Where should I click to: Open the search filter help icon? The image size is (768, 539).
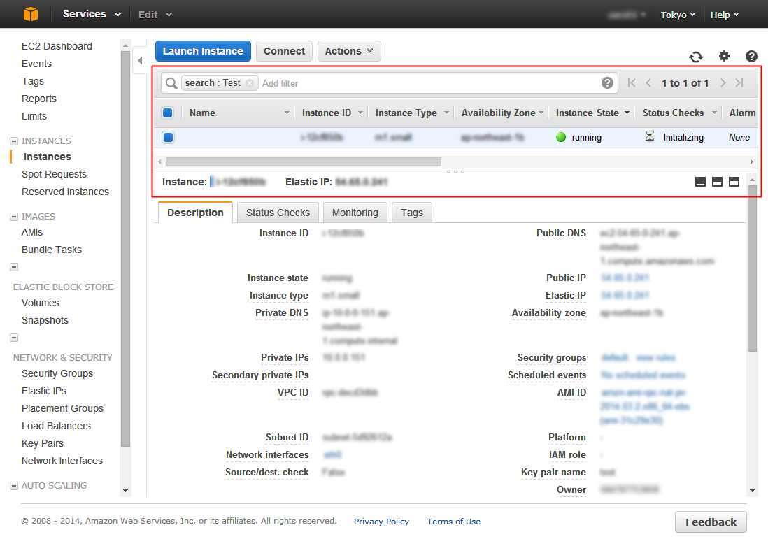tap(607, 82)
